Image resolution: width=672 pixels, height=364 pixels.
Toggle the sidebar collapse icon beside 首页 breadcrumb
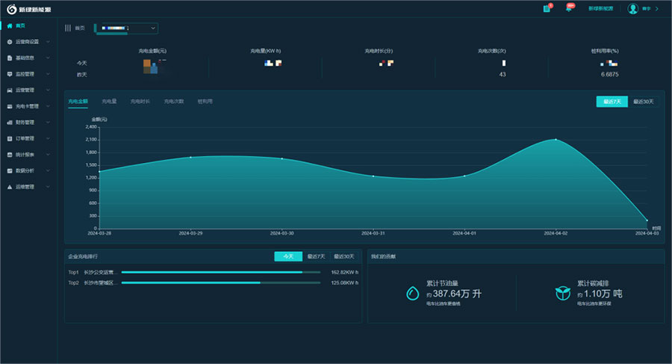[68, 28]
